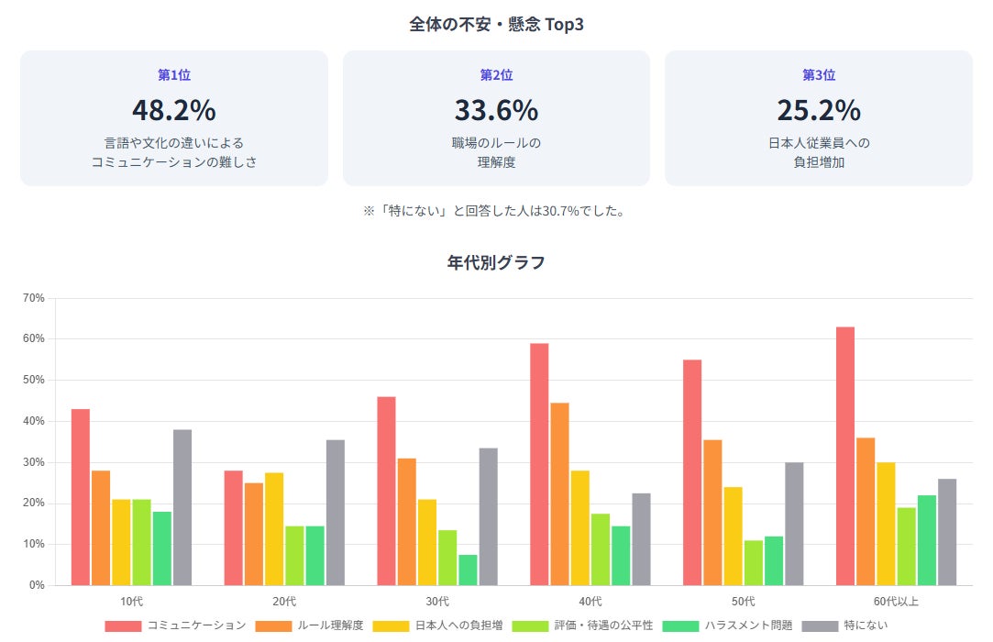
Task: Click the 年代別グラフ chart title
Action: click(496, 263)
